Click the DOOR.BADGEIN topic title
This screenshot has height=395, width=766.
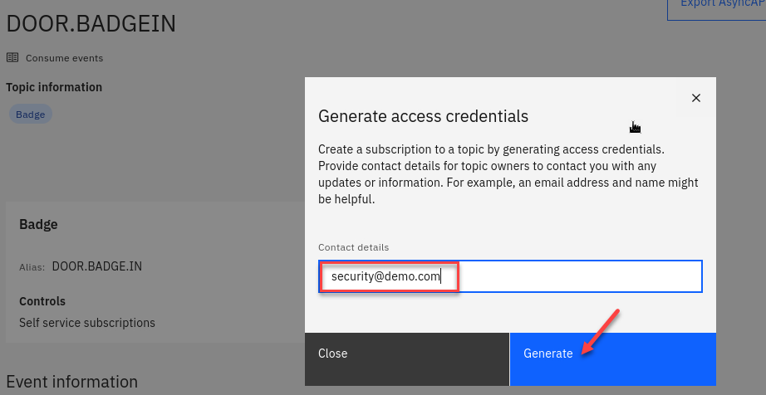pyautogui.click(x=91, y=24)
